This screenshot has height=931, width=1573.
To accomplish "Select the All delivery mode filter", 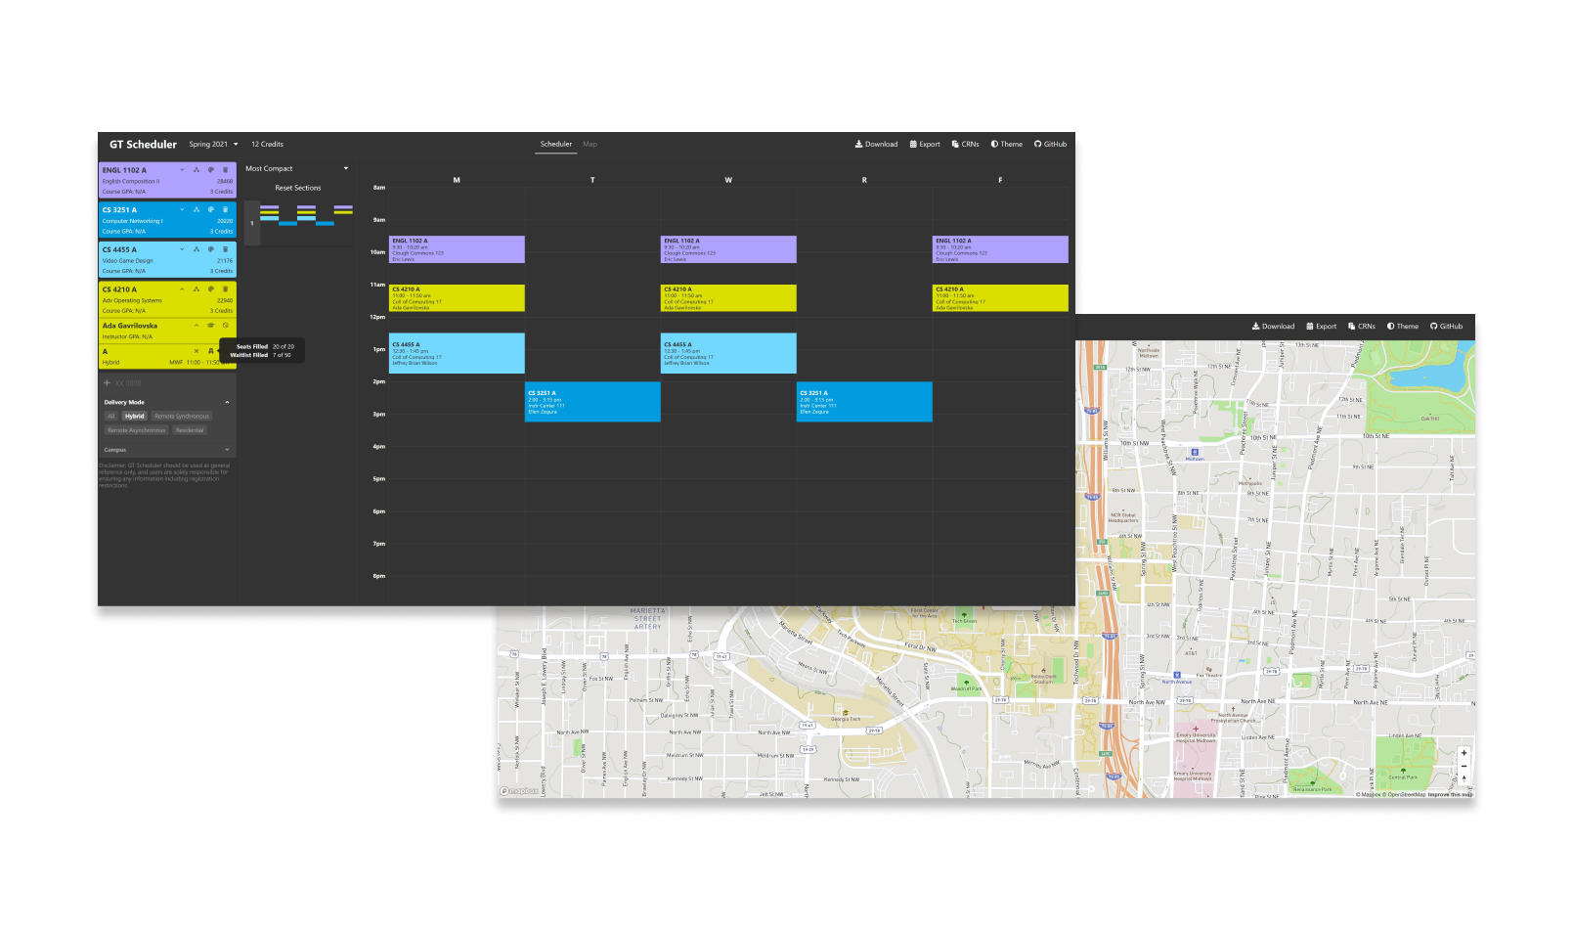I will [111, 417].
